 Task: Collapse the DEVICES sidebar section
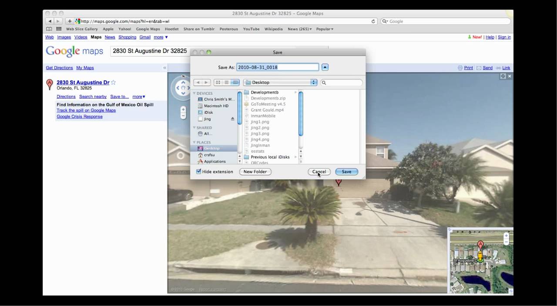(195, 93)
